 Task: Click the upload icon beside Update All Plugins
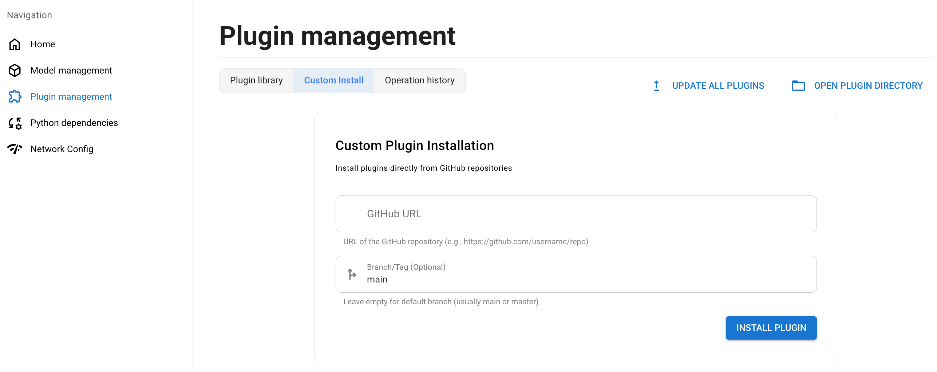(656, 86)
